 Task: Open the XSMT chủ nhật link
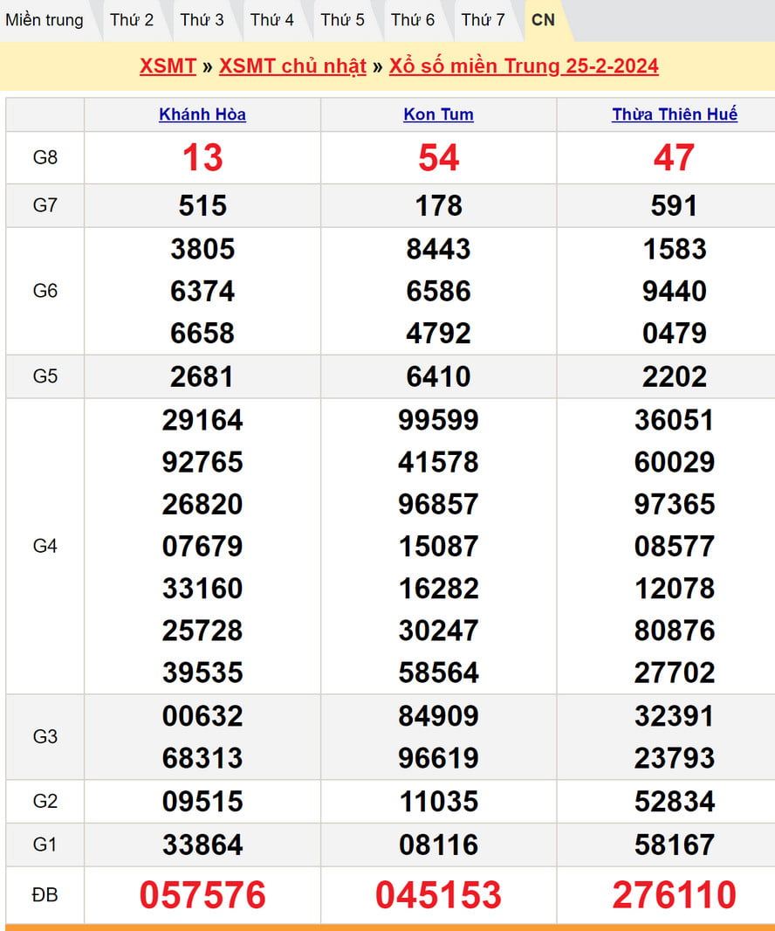pos(292,66)
